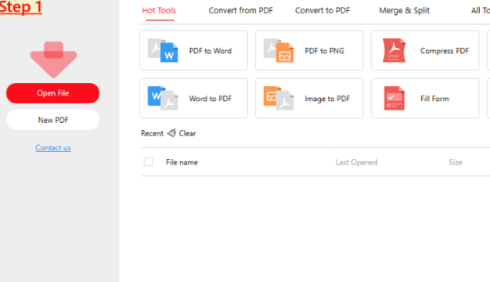Clear the recent files list
This screenshot has height=282, width=490.
point(187,133)
